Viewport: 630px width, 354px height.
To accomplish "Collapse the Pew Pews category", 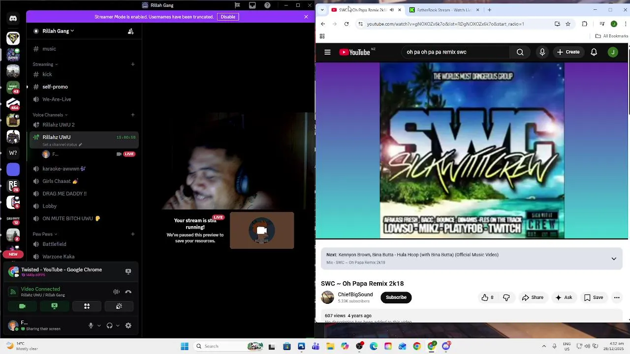I will [45, 235].
